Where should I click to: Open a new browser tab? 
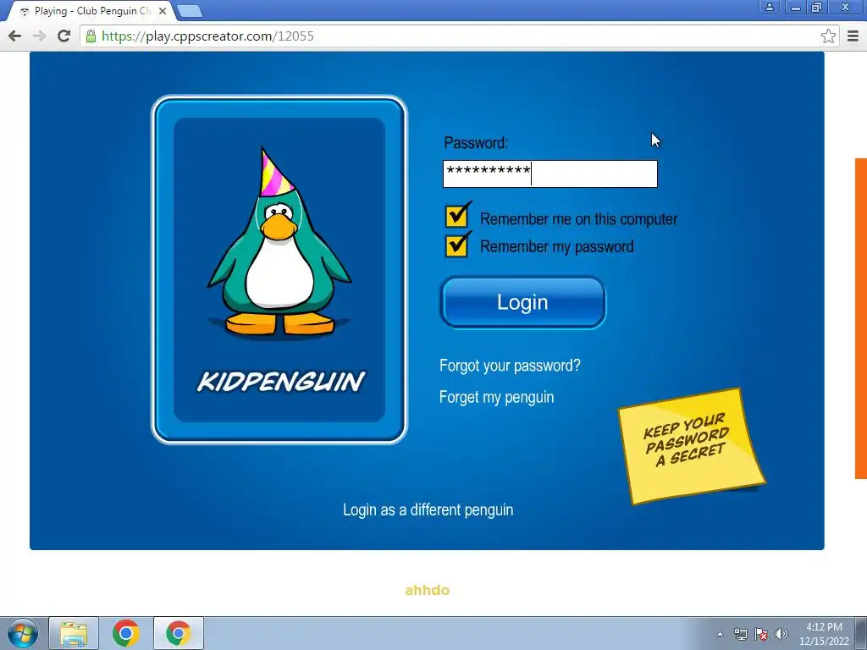(190, 10)
